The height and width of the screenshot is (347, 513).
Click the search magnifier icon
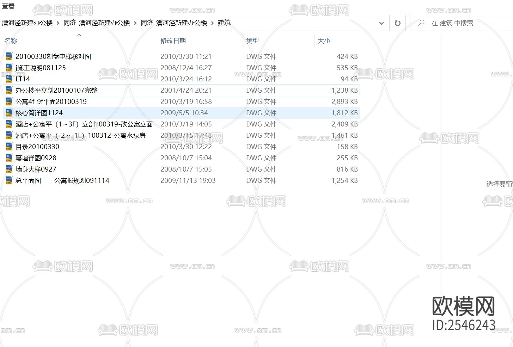pyautogui.click(x=420, y=23)
